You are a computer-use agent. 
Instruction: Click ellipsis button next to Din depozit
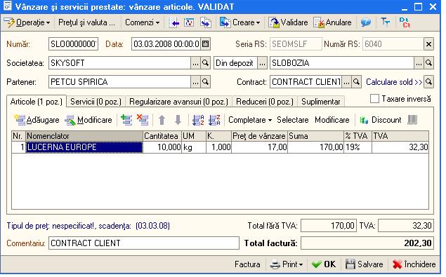click(262, 63)
